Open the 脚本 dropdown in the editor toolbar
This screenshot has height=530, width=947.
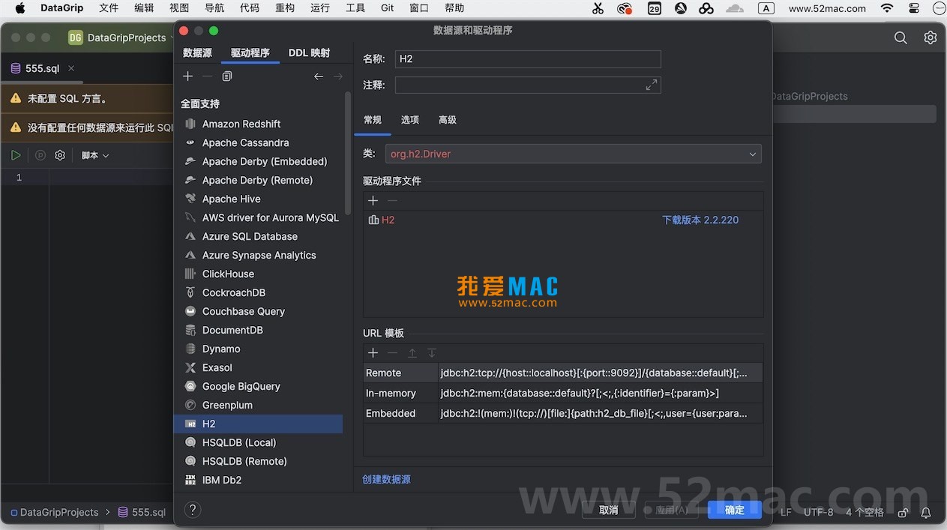coord(95,155)
